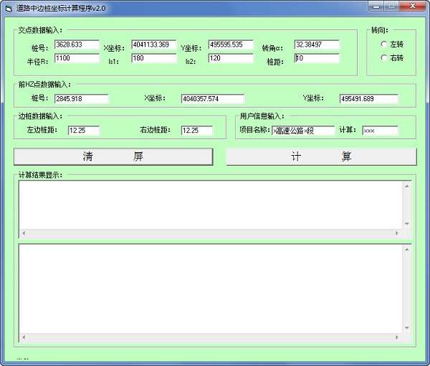Click the lower result box's left scroll arrow
Viewport: 430px width, 366px height.
tap(23, 337)
